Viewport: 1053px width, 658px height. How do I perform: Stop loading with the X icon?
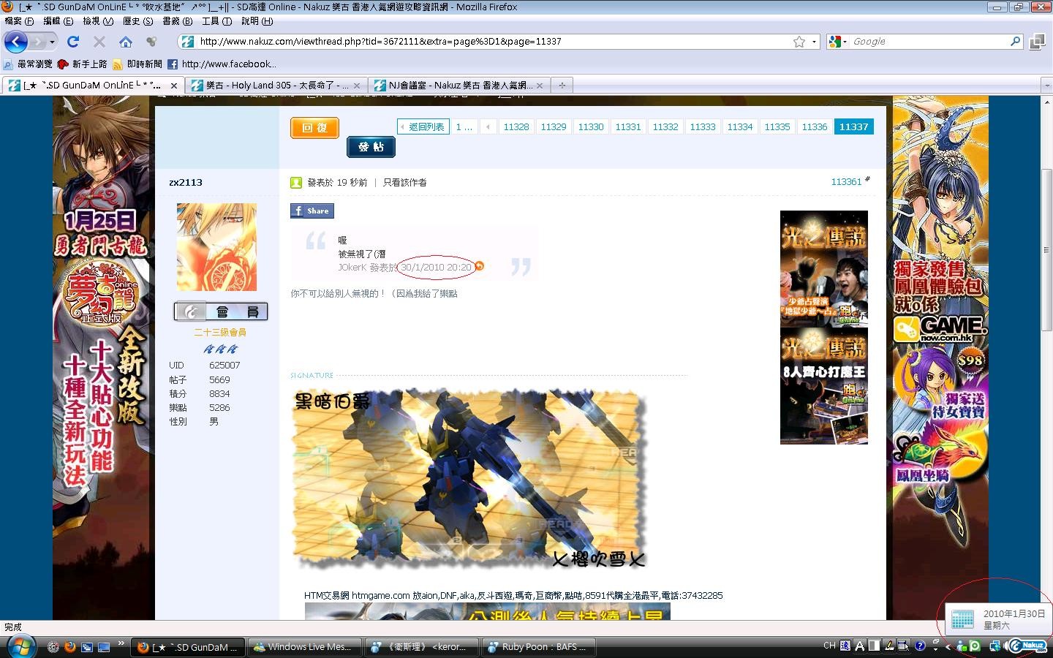(99, 42)
